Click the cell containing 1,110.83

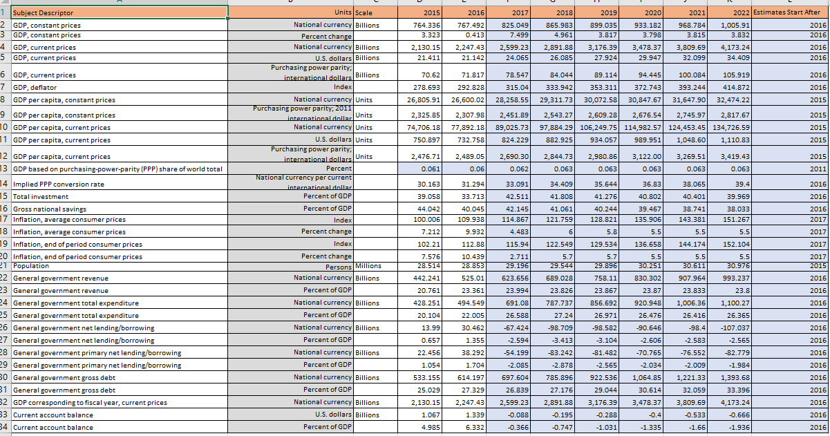pyautogui.click(x=730, y=140)
